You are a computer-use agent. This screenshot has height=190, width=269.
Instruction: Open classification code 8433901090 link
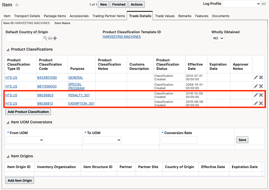47,77
